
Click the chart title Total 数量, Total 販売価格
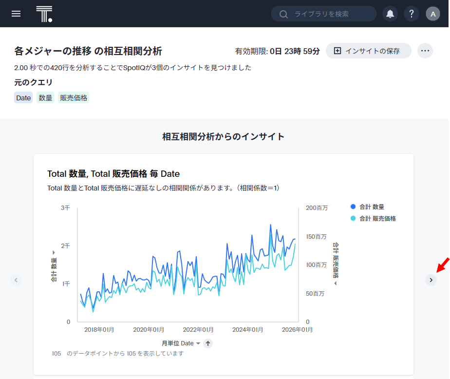(x=113, y=174)
